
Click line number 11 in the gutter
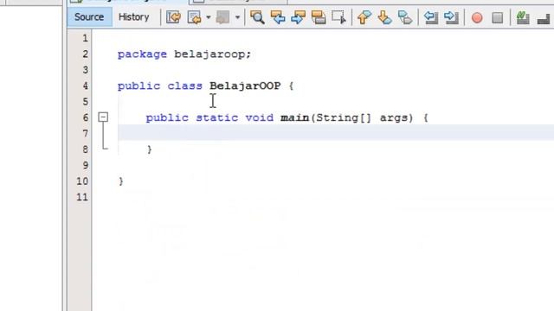click(82, 197)
